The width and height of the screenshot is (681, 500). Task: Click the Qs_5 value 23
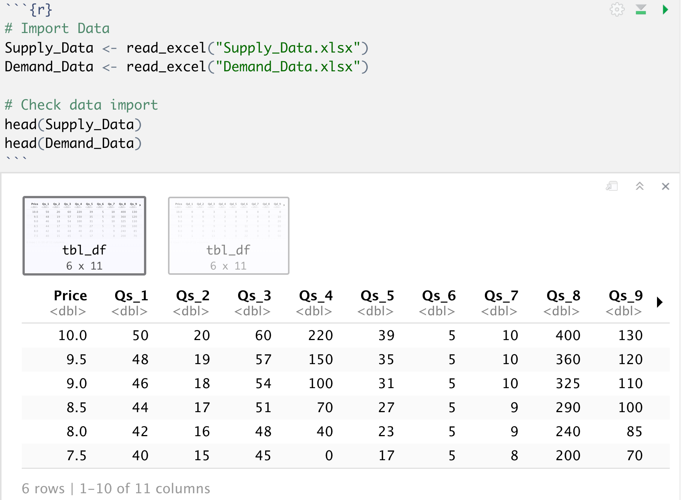[x=386, y=431]
